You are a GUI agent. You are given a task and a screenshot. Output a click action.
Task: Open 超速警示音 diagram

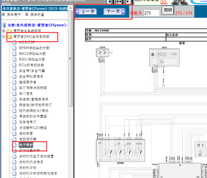coord(28,82)
